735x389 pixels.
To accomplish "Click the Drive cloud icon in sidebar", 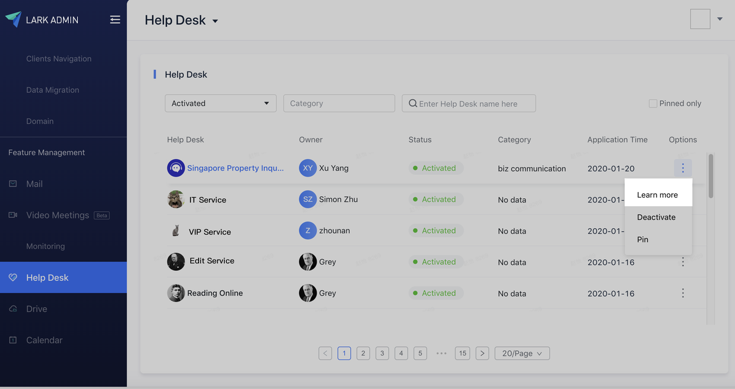I will 13,309.
